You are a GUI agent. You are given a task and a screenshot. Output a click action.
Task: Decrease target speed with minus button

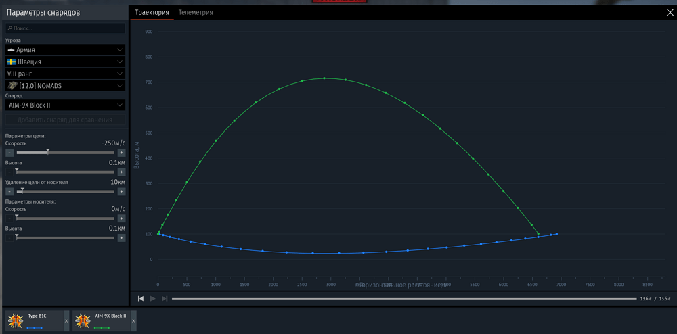pyautogui.click(x=9, y=153)
